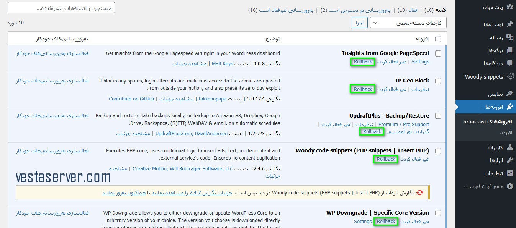Deactivate the WP Downgrade plugin

(414, 222)
